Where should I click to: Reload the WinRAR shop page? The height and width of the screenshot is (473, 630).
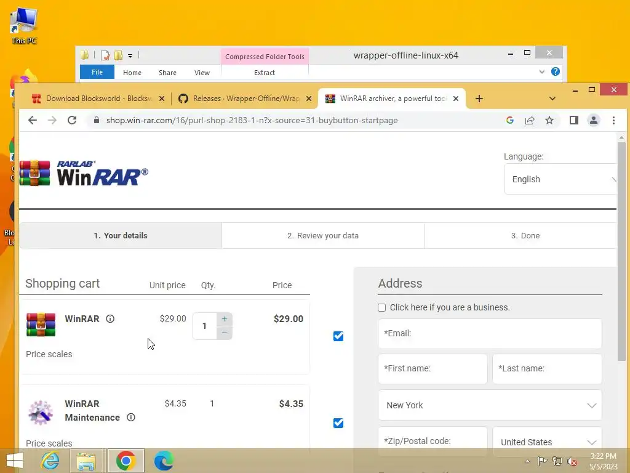tap(72, 120)
